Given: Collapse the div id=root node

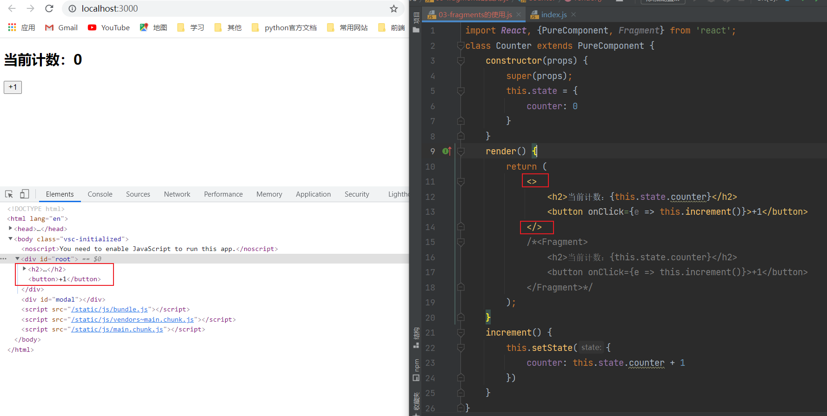Looking at the screenshot, I should point(17,258).
